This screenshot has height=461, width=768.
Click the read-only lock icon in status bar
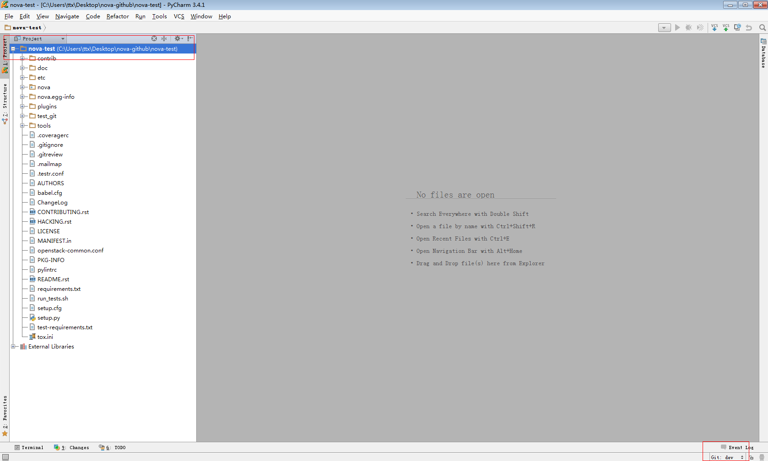[x=752, y=457]
